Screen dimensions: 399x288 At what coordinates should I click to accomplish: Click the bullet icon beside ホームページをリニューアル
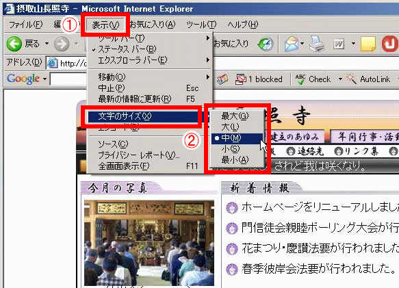pos(232,207)
